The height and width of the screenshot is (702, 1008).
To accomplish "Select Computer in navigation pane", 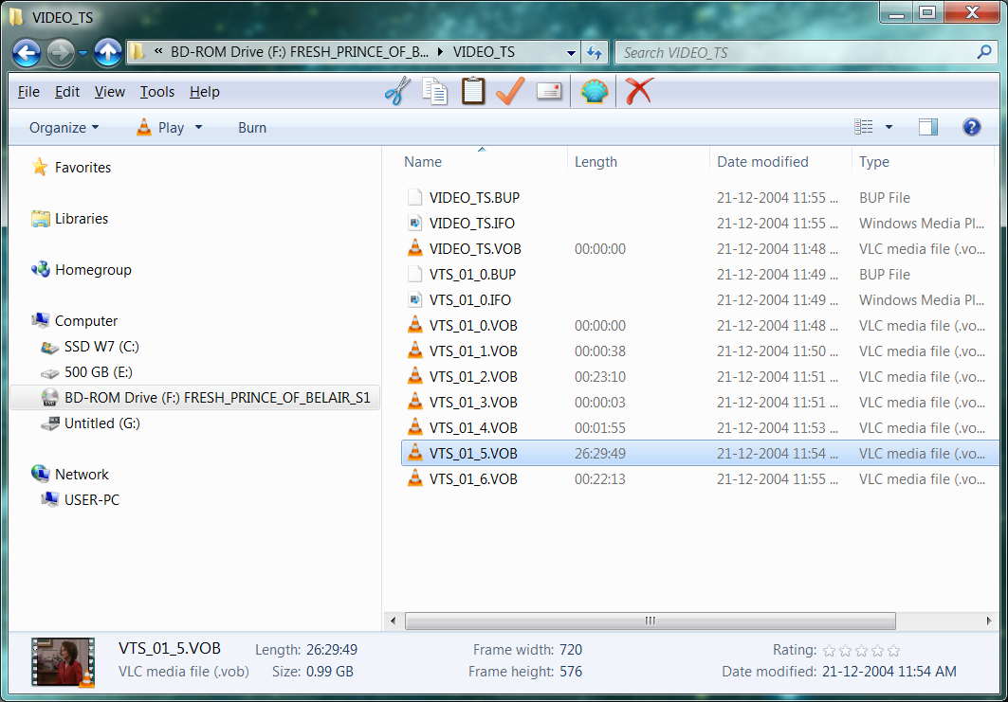I will point(85,320).
